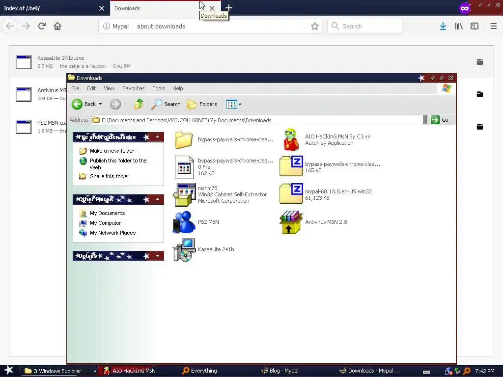Go to My Network Places
Viewport: 503px width, 377px height.
point(112,233)
